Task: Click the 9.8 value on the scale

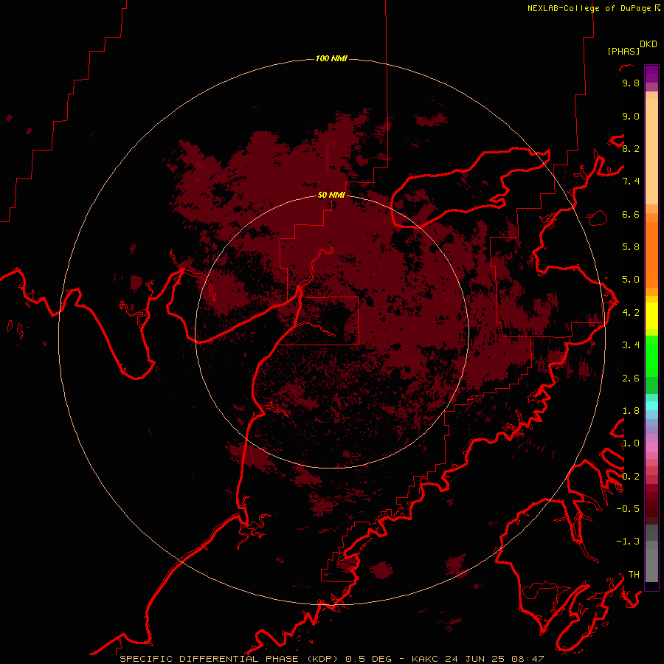Action: [631, 83]
